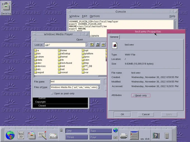Click the EXIT icon on the panel
Viewport: 190px width, 142px height.
[x=115, y=138]
